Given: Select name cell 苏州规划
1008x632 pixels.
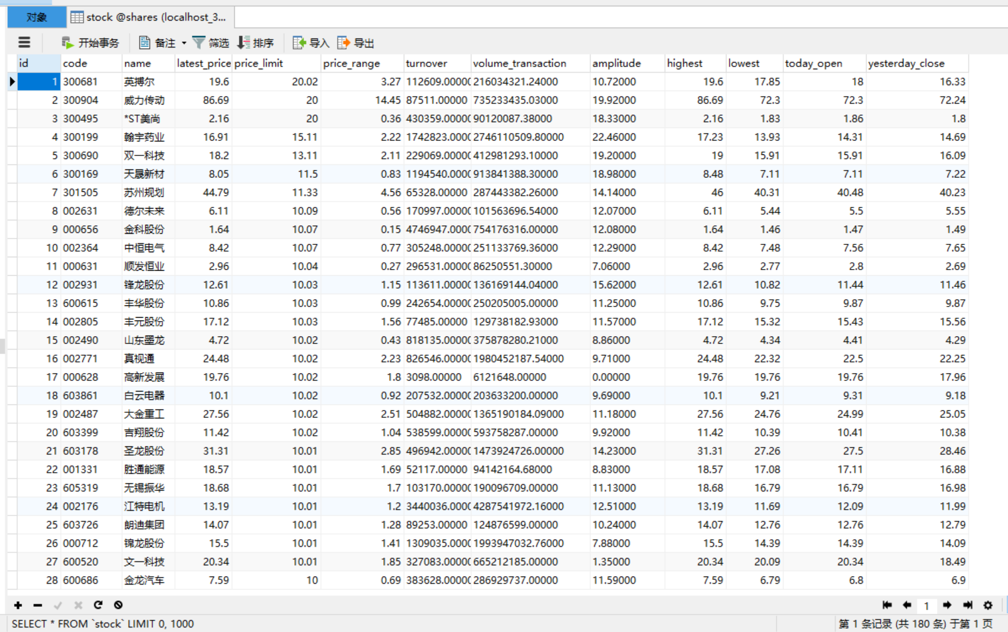Looking at the screenshot, I should pyautogui.click(x=148, y=192).
